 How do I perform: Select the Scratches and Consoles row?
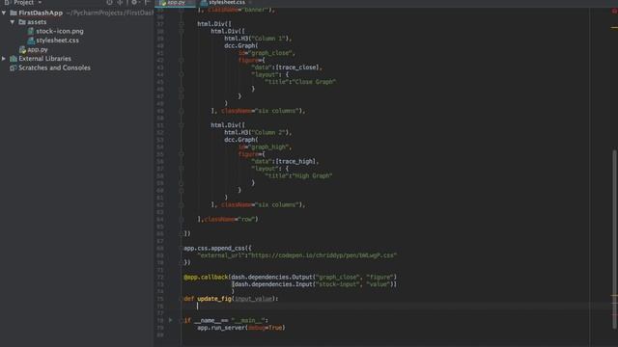click(x=77, y=67)
